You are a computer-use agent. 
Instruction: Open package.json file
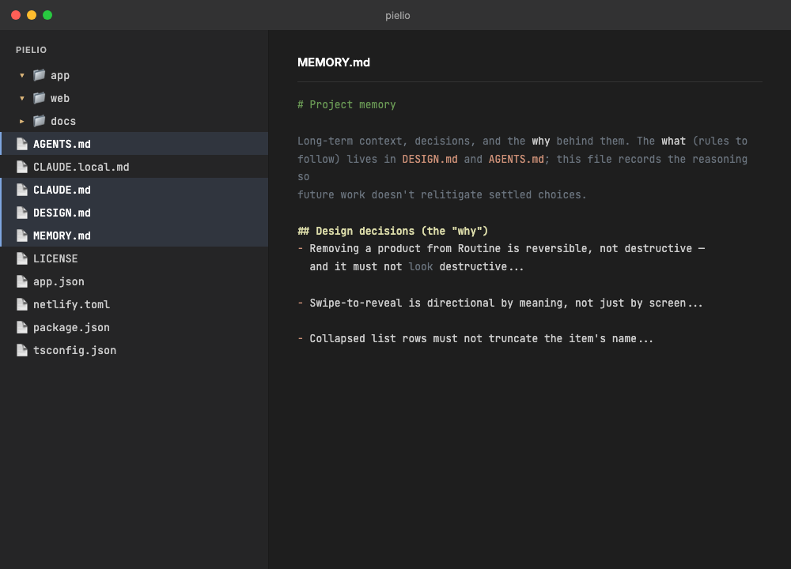134,327
